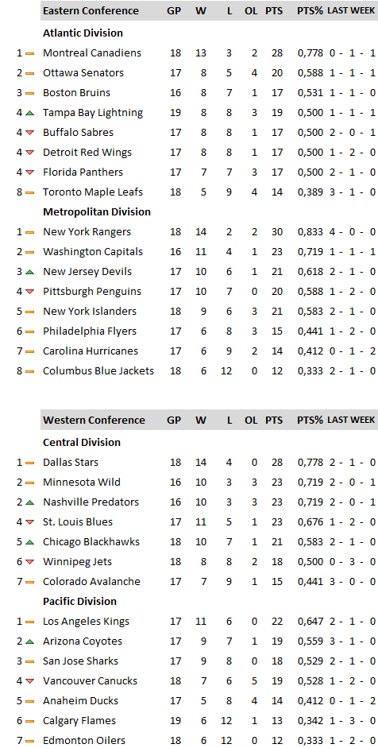Click the orange unchanged dash beside Montreal Canadiens
Screen dimensions: 378x748
coord(29,53)
